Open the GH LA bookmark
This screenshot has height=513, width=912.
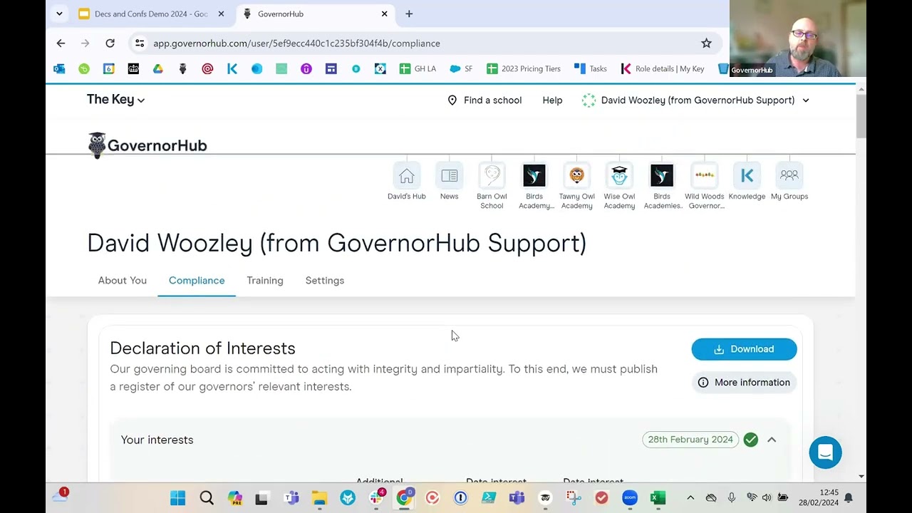(418, 68)
